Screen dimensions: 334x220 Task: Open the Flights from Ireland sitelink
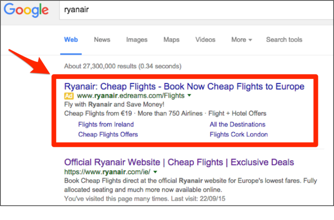coord(106,124)
